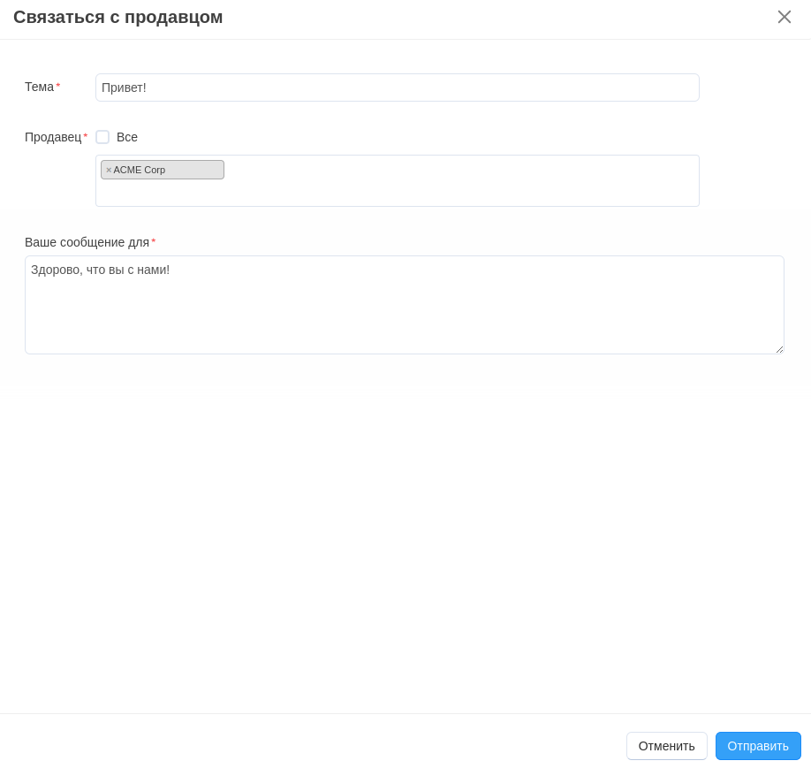
Task: Click the red asterisk beside Продавец
Action: pyautogui.click(x=86, y=137)
